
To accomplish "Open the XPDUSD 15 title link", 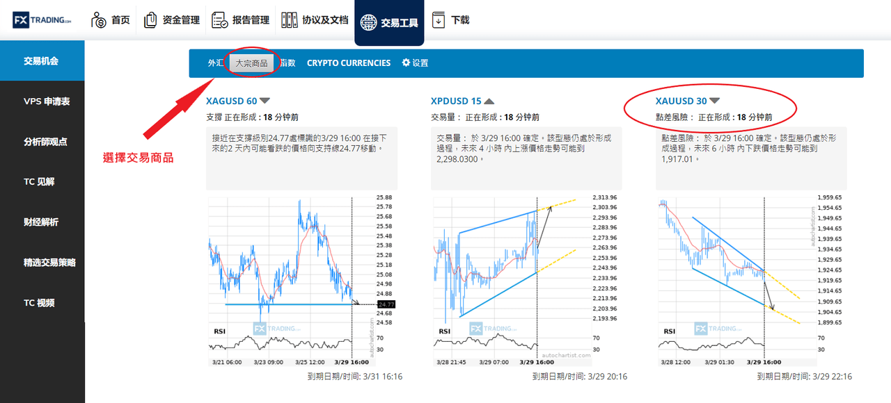I will click(x=456, y=101).
